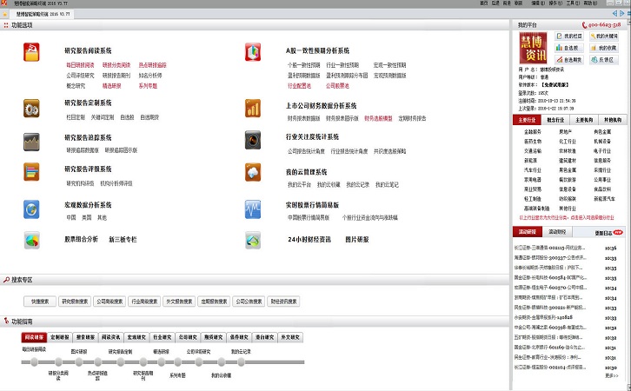Click the left navigation arrow at top right
631x391 pixels.
pos(614,14)
